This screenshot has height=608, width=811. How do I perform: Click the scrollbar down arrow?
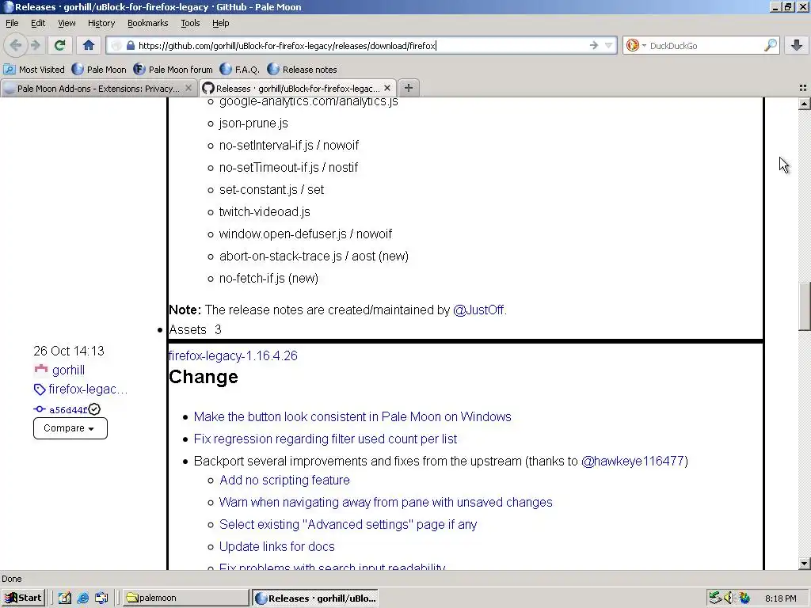804,564
